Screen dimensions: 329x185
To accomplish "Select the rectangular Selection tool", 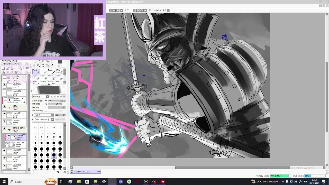I will [x=34, y=61].
